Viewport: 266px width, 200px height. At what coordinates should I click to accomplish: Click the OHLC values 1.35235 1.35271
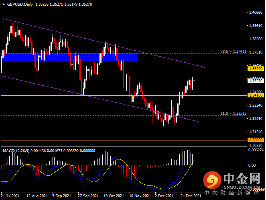click(x=49, y=4)
